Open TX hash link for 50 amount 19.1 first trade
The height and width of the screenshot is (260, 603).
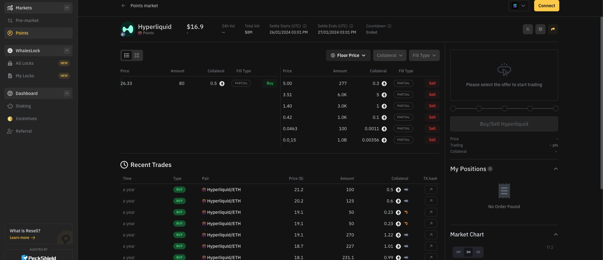[x=431, y=212]
